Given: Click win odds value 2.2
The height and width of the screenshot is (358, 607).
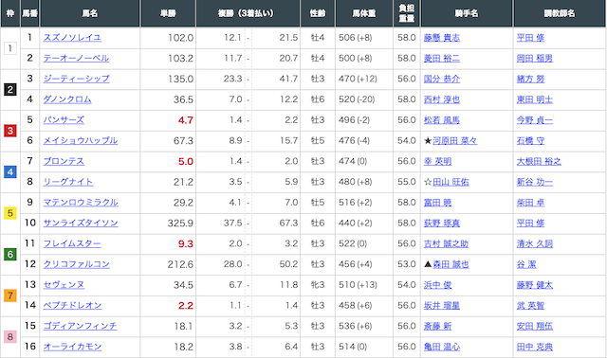Looking at the screenshot, I should [186, 305].
